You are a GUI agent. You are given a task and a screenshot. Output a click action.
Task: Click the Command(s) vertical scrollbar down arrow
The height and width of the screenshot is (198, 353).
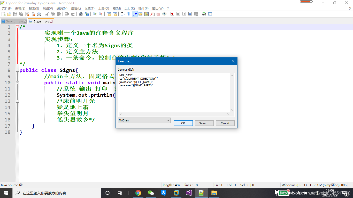pos(232,110)
